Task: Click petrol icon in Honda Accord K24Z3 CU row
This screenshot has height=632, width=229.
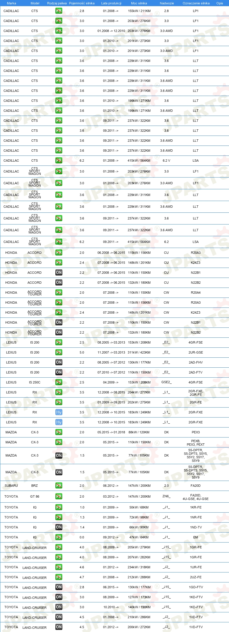Action: point(59,263)
